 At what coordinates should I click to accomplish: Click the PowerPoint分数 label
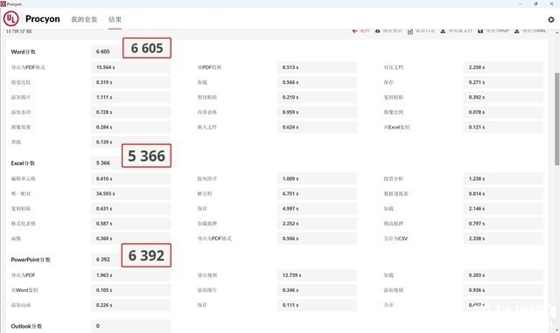click(x=31, y=260)
